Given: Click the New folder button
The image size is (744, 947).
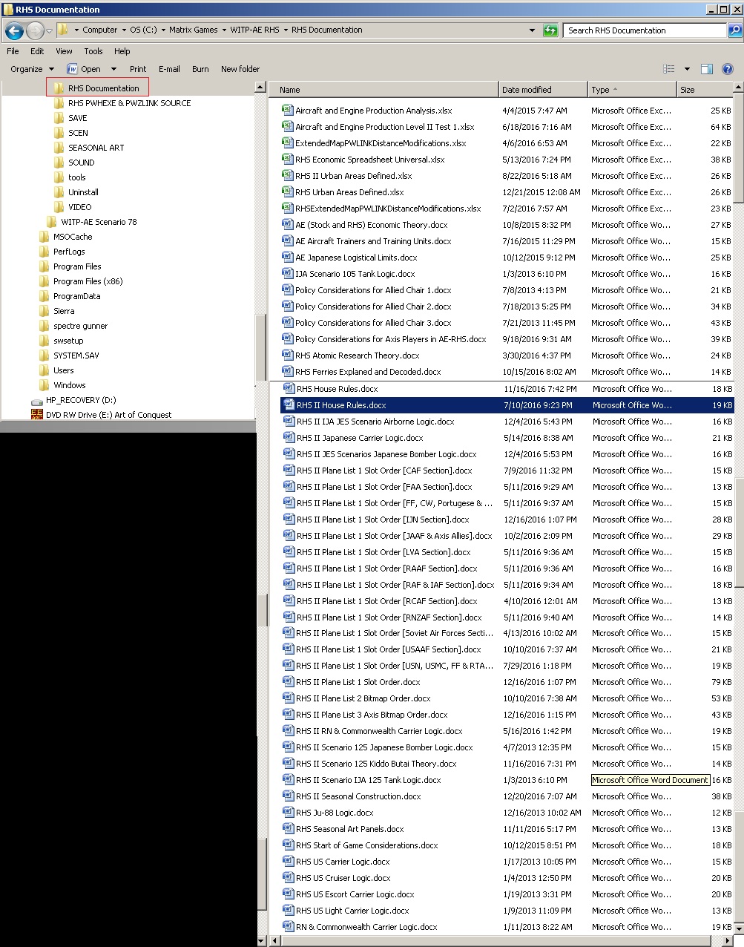Looking at the screenshot, I should tap(240, 69).
